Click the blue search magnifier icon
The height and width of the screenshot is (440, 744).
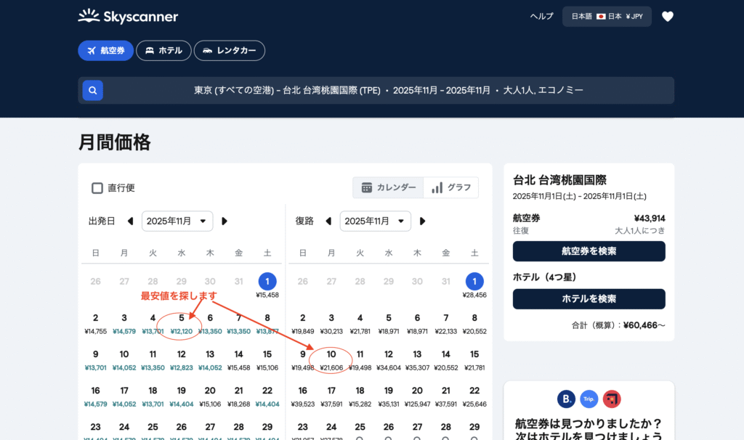coord(92,91)
